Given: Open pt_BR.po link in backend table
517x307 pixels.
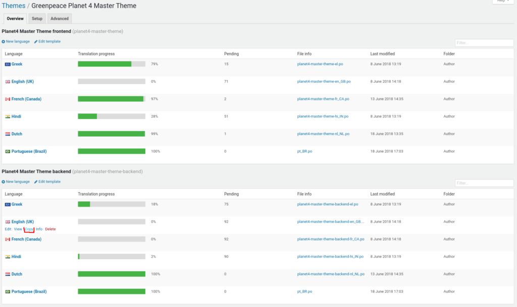Looking at the screenshot, I should point(304,291).
